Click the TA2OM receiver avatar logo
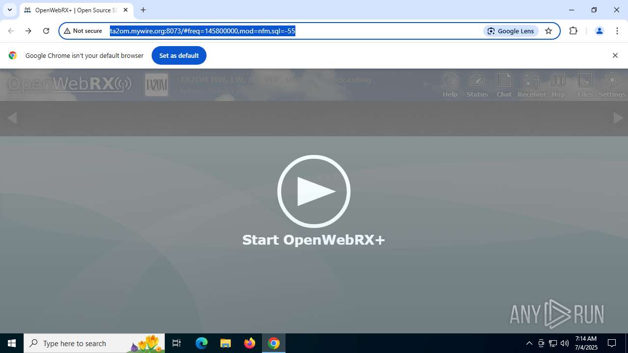628x353 pixels. [157, 85]
